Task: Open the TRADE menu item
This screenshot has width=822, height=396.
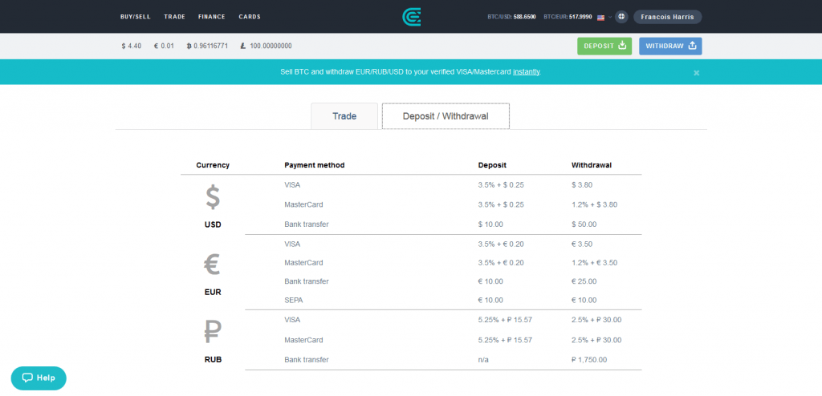Action: (x=174, y=17)
